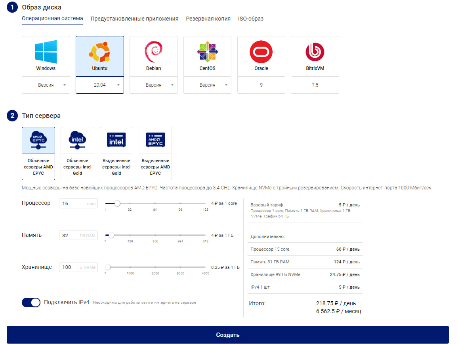Select the CentOS logo

[207, 52]
